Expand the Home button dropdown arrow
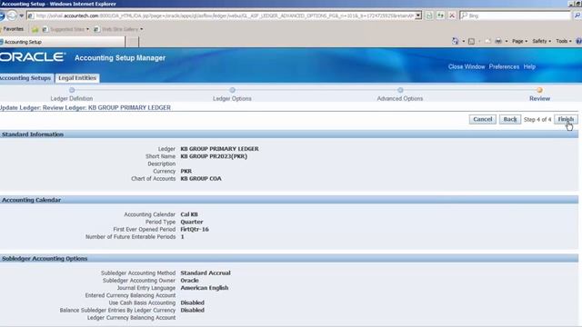This screenshot has width=582, height=327. pos(463,41)
